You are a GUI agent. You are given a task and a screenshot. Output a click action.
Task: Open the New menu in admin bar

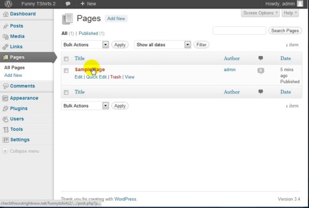[x=88, y=4]
